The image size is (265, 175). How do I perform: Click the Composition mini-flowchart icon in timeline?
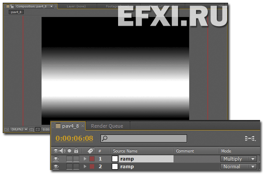(250, 138)
